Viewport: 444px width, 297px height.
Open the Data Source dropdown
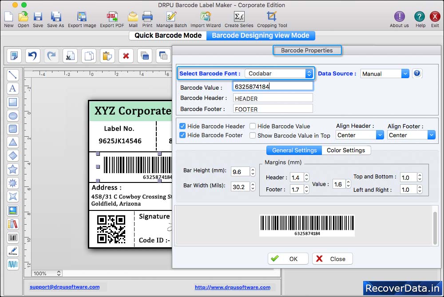click(x=385, y=74)
